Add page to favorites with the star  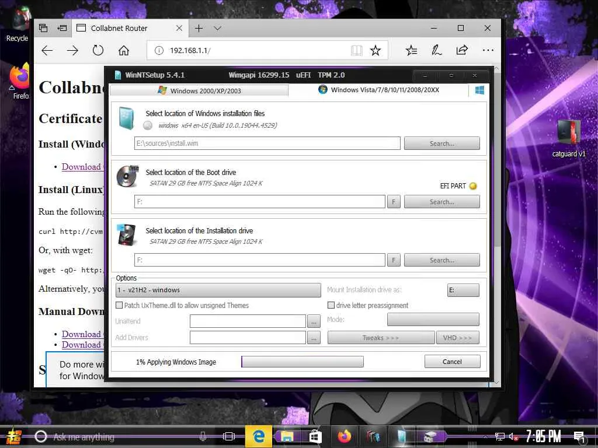coord(376,50)
